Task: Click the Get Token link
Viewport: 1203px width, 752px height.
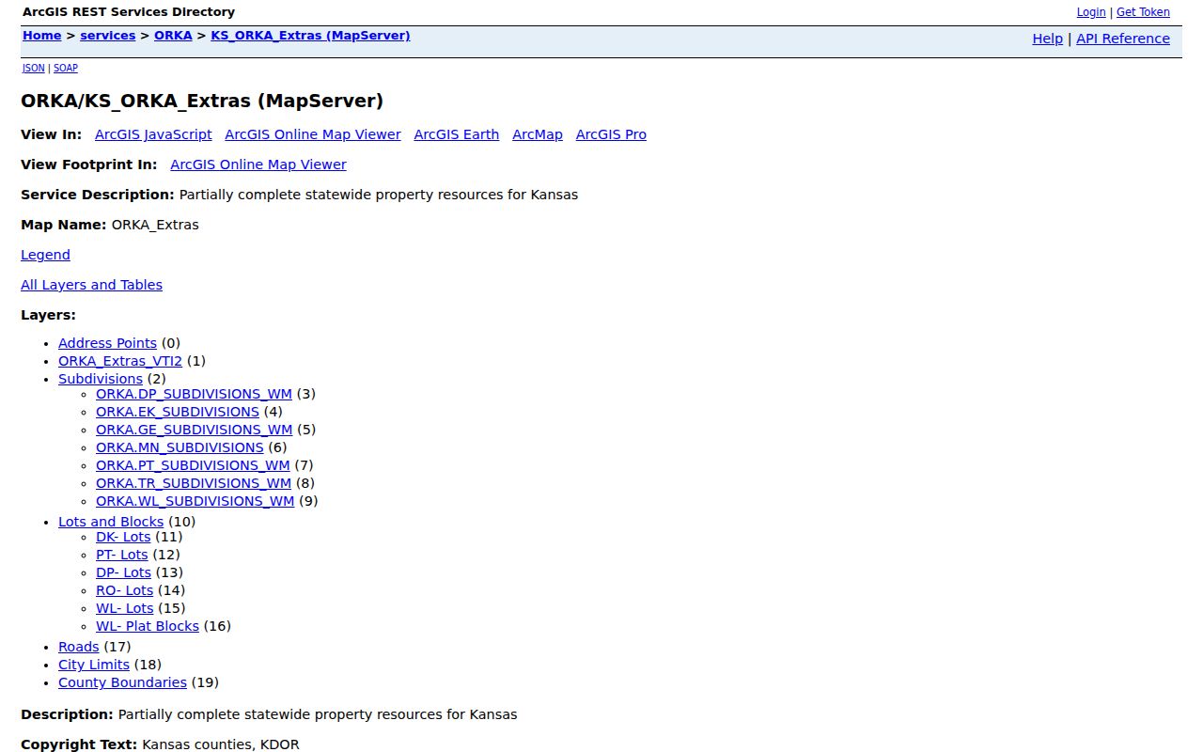Action: tap(1143, 12)
